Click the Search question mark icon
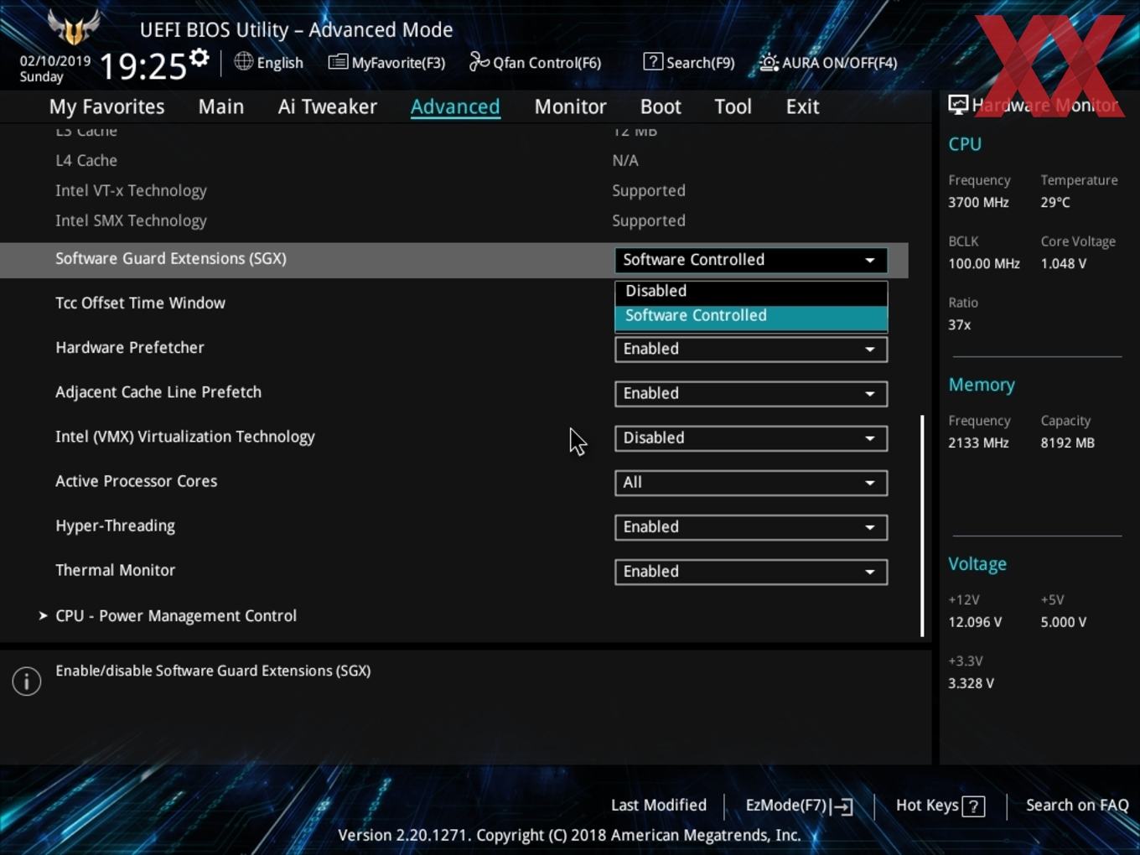The height and width of the screenshot is (855, 1140). (653, 61)
